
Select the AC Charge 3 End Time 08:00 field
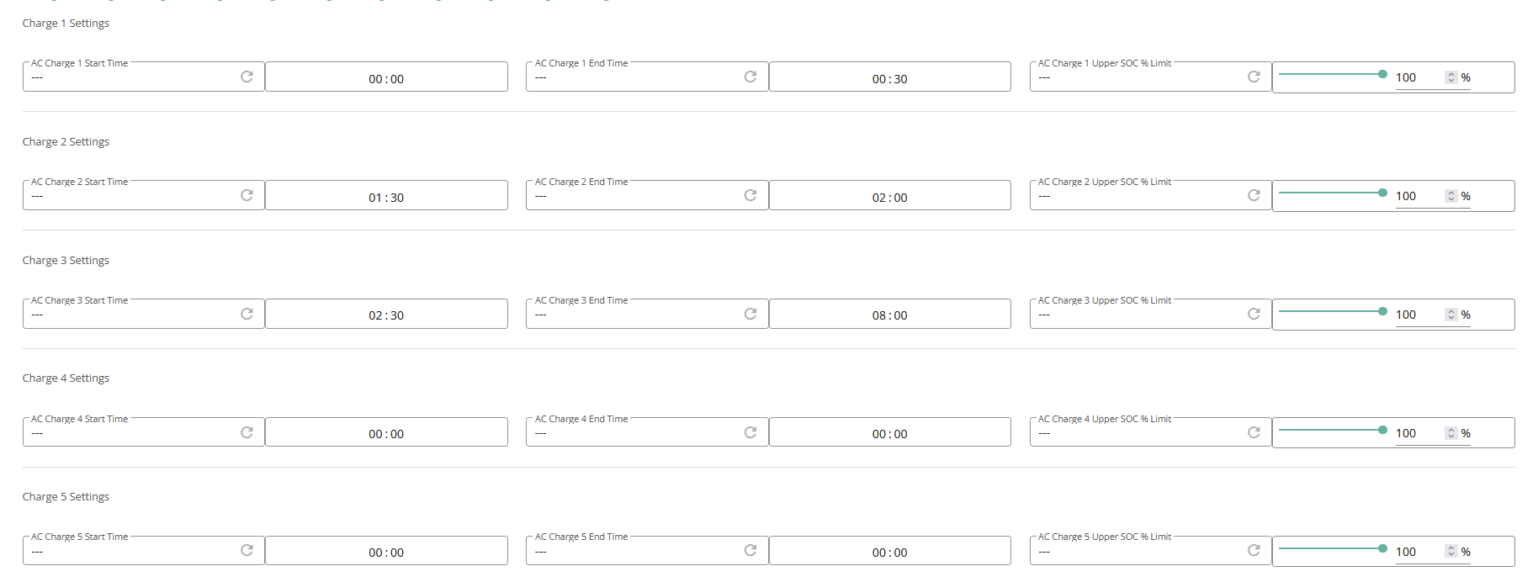click(890, 314)
